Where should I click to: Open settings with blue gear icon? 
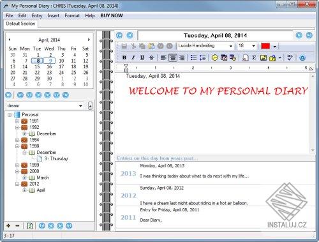click(x=302, y=57)
